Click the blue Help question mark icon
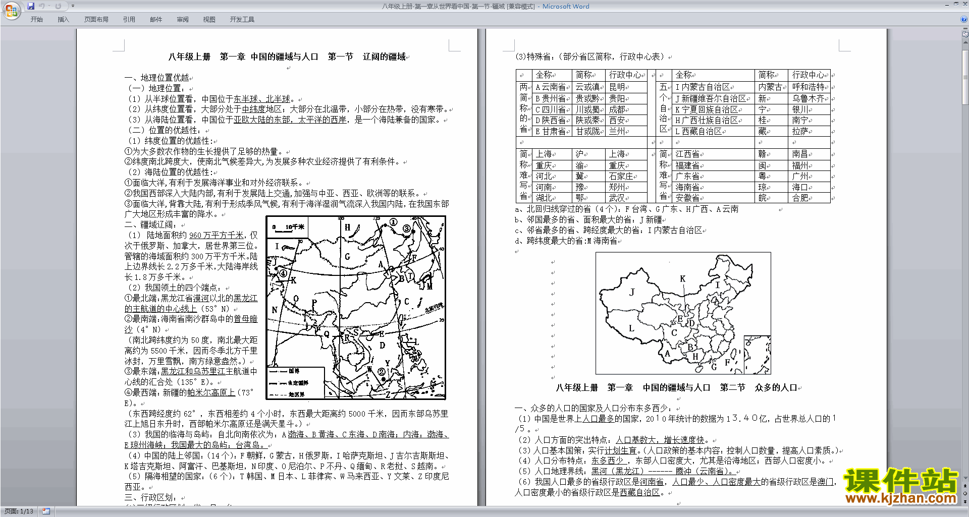This screenshot has width=969, height=517. (x=964, y=20)
